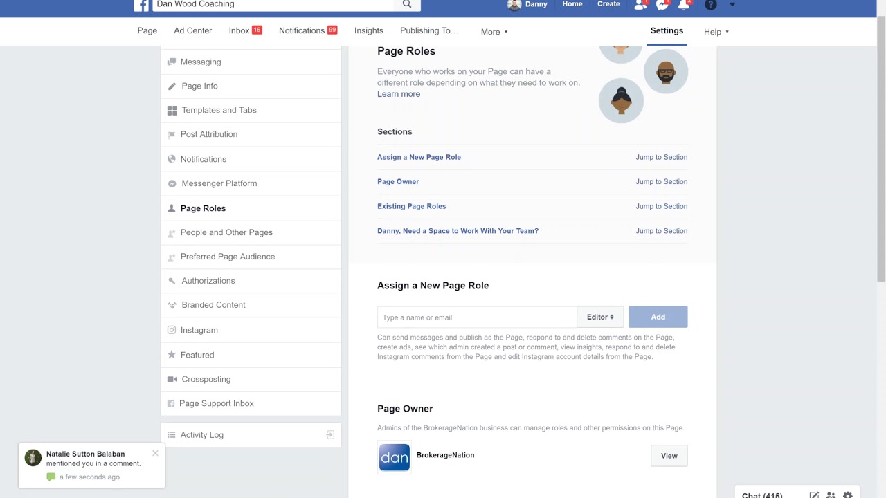This screenshot has height=498, width=886.
Task: Click the Add button
Action: coord(658,317)
